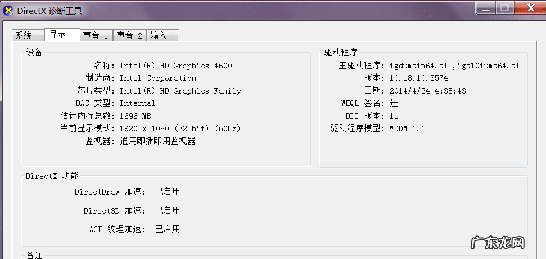The image size is (546, 259).
Task: Click Direct3D 加速 status 已启用
Action: pyautogui.click(x=168, y=210)
